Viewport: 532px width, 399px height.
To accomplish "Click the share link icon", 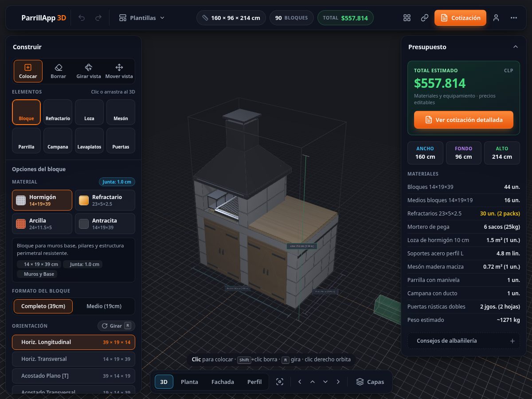I will point(425,18).
